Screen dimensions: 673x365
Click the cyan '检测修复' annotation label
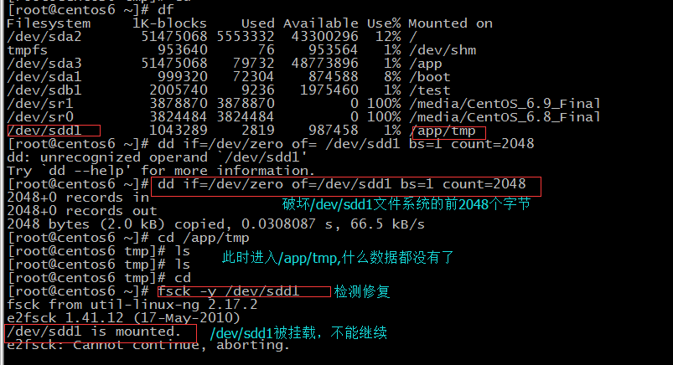pyautogui.click(x=362, y=291)
